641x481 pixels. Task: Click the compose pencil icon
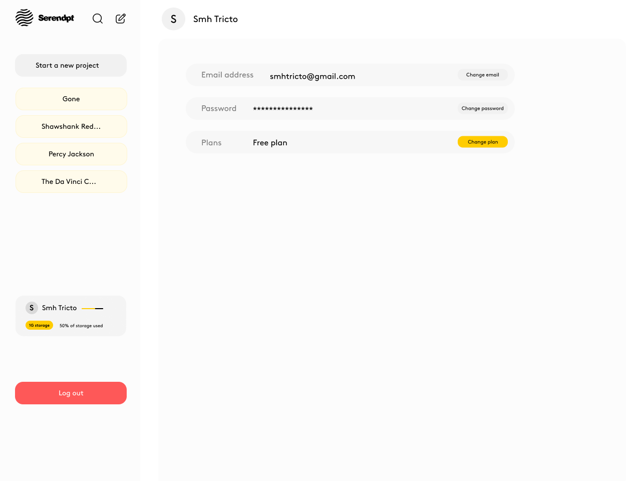(121, 19)
